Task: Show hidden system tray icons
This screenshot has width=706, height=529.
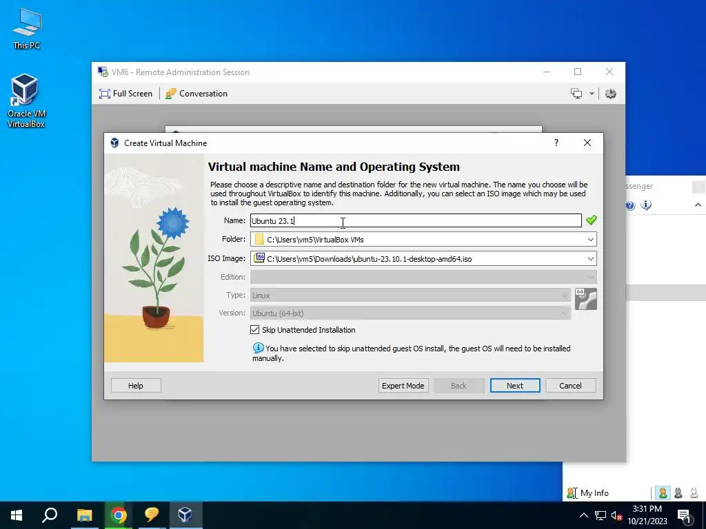Action: (x=583, y=515)
